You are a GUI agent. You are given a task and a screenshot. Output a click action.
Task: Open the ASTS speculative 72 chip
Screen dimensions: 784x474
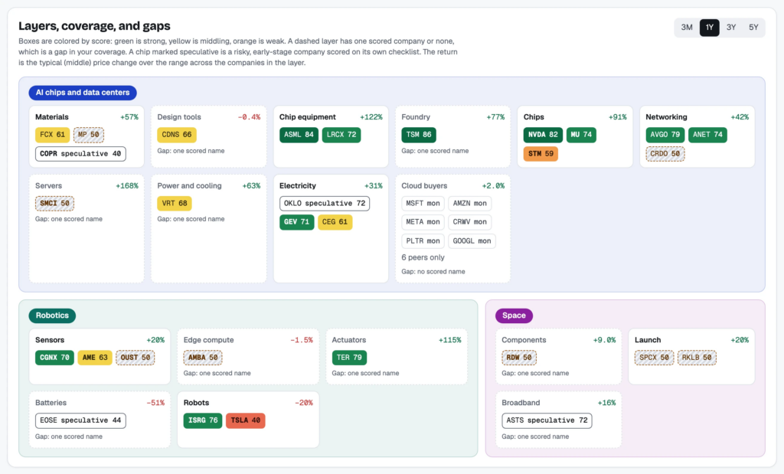coord(547,420)
